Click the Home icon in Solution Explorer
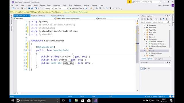 click(148, 19)
